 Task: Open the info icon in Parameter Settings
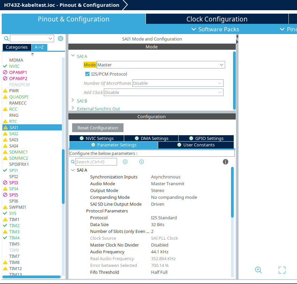[225, 162]
